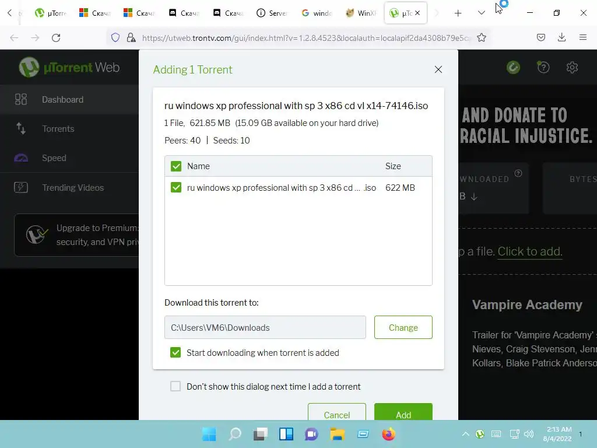This screenshot has width=597, height=448.
Task: Switch to the first µTorrent tab
Action: point(51,13)
